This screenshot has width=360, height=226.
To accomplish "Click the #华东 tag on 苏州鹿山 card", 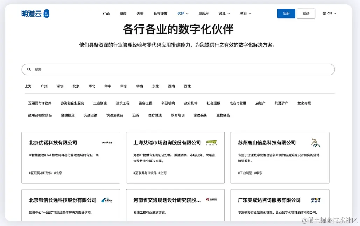I will pos(258,173).
